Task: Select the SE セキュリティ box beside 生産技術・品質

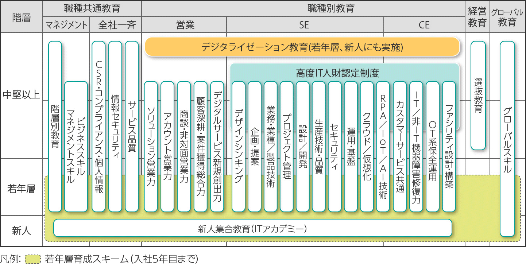Action: pyautogui.click(x=335, y=147)
